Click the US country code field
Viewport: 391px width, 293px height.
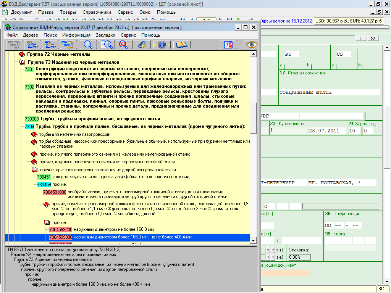click(343, 54)
